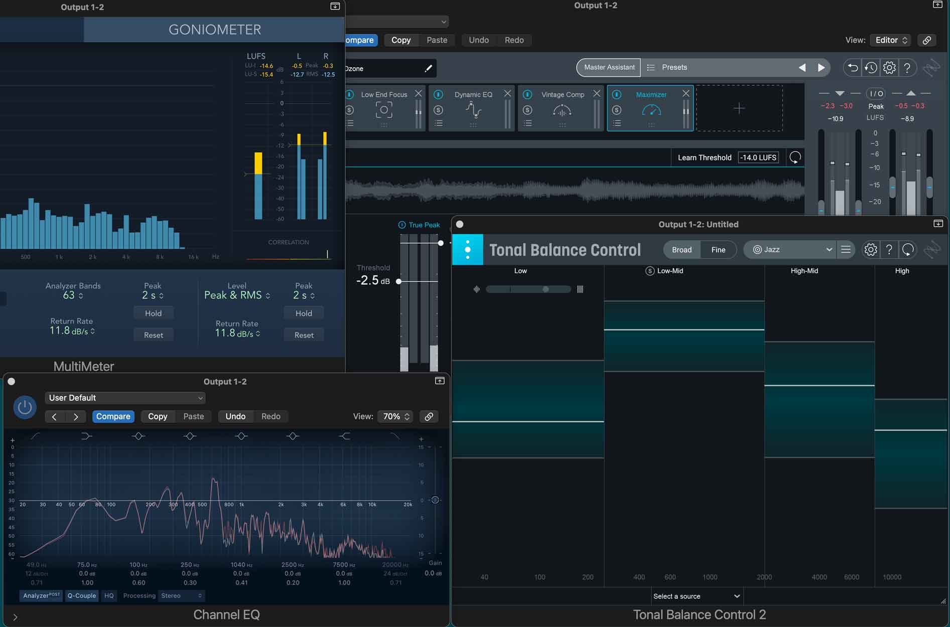
Task: Click the Ozone undo arrow icon
Action: [x=852, y=68]
